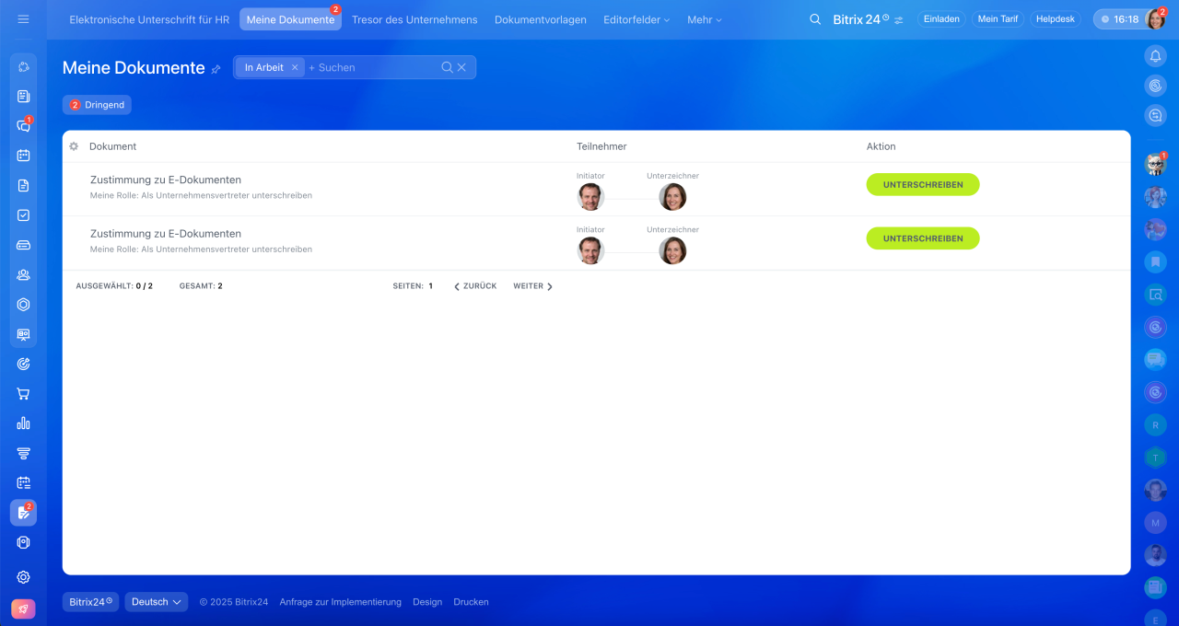Open grid settings gear in table header

[x=75, y=146]
